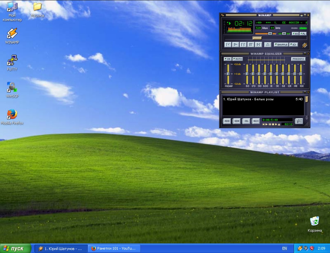Click pause icon in playlist mini controls
The image size is (330, 253).
click(x=270, y=124)
